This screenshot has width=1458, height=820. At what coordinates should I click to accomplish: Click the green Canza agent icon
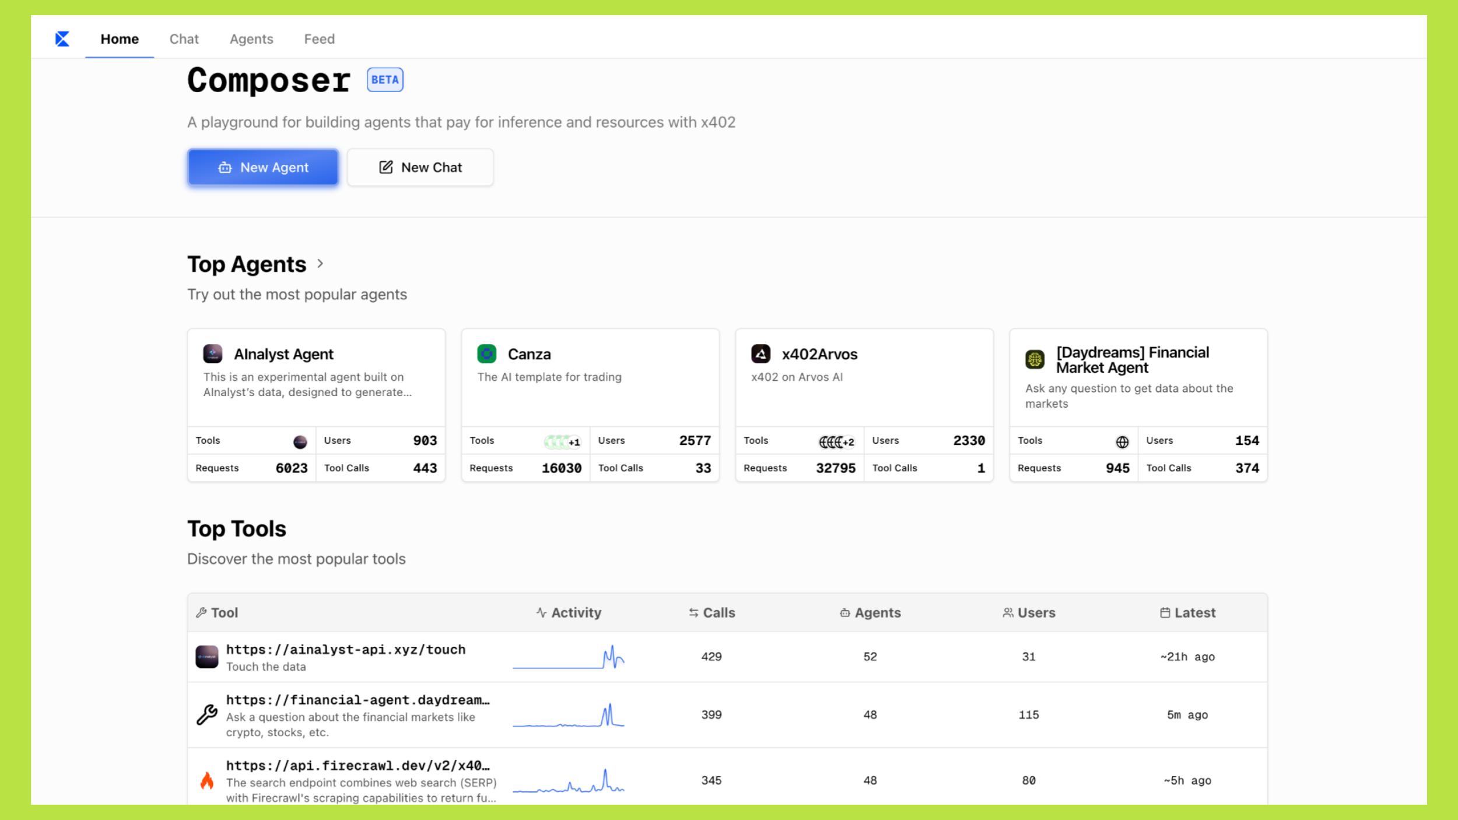tap(486, 353)
